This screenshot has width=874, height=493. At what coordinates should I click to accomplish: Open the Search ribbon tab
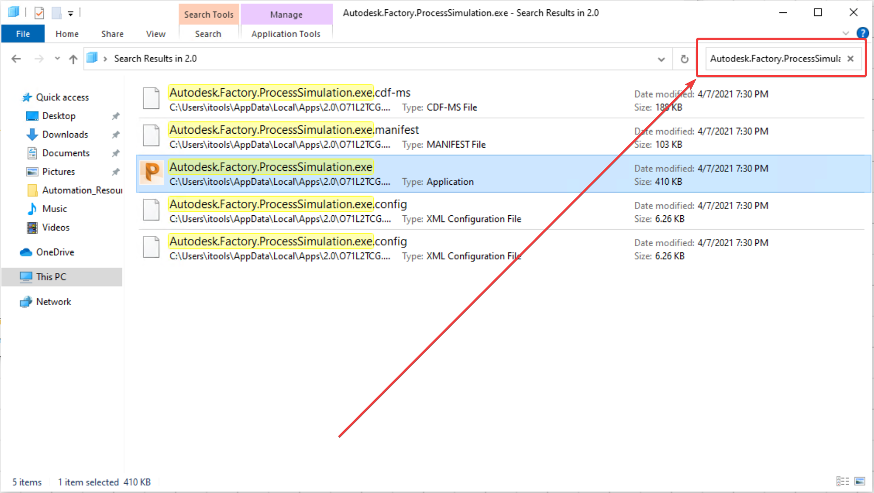(208, 34)
